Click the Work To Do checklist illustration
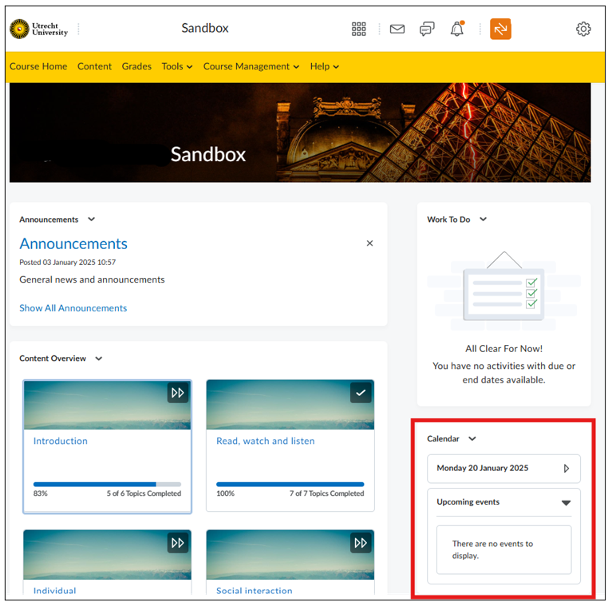Viewport: 612px width, 606px height. 504,291
